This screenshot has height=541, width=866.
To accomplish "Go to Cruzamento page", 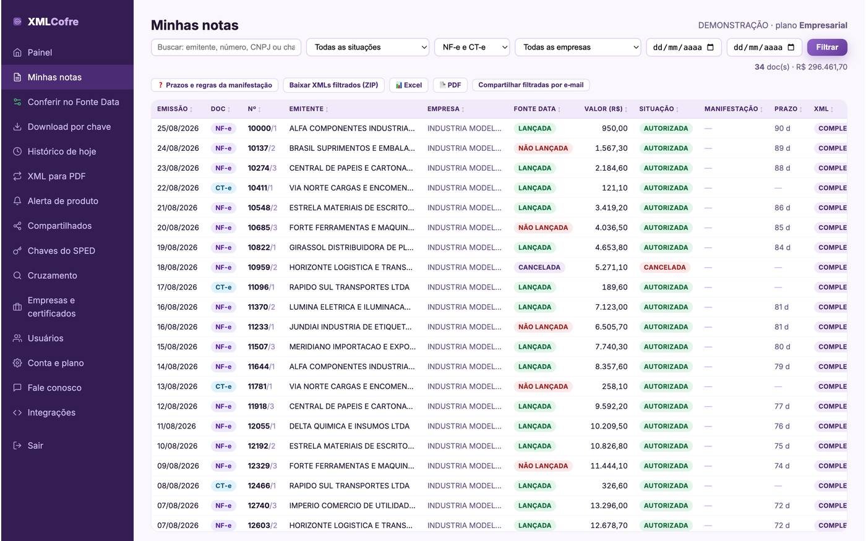I will (x=67, y=275).
